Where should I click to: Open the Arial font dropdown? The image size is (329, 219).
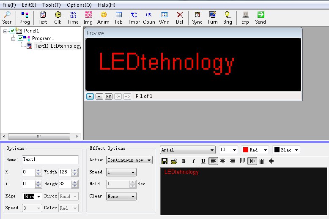click(188, 150)
